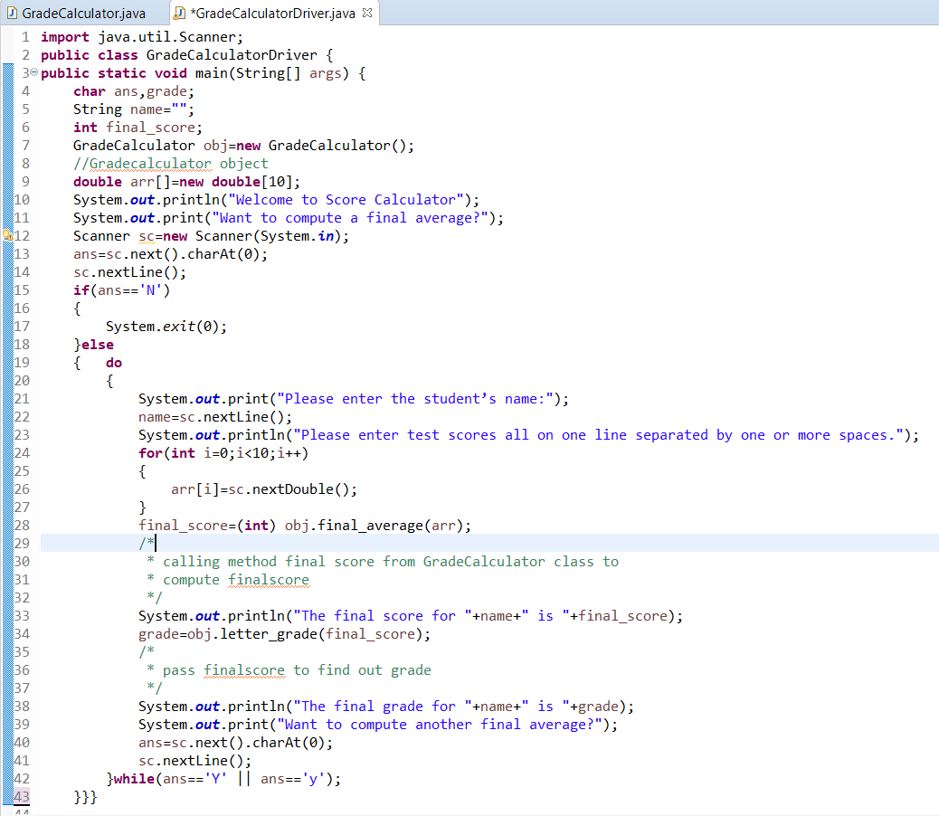Viewport: 939px width, 816px height.
Task: Click 'obj.final_average(arr);' call on line 28
Action: pos(378,526)
